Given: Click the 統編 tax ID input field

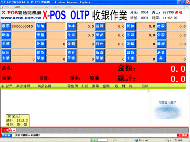Looking at the screenshot, I should coord(56,26).
